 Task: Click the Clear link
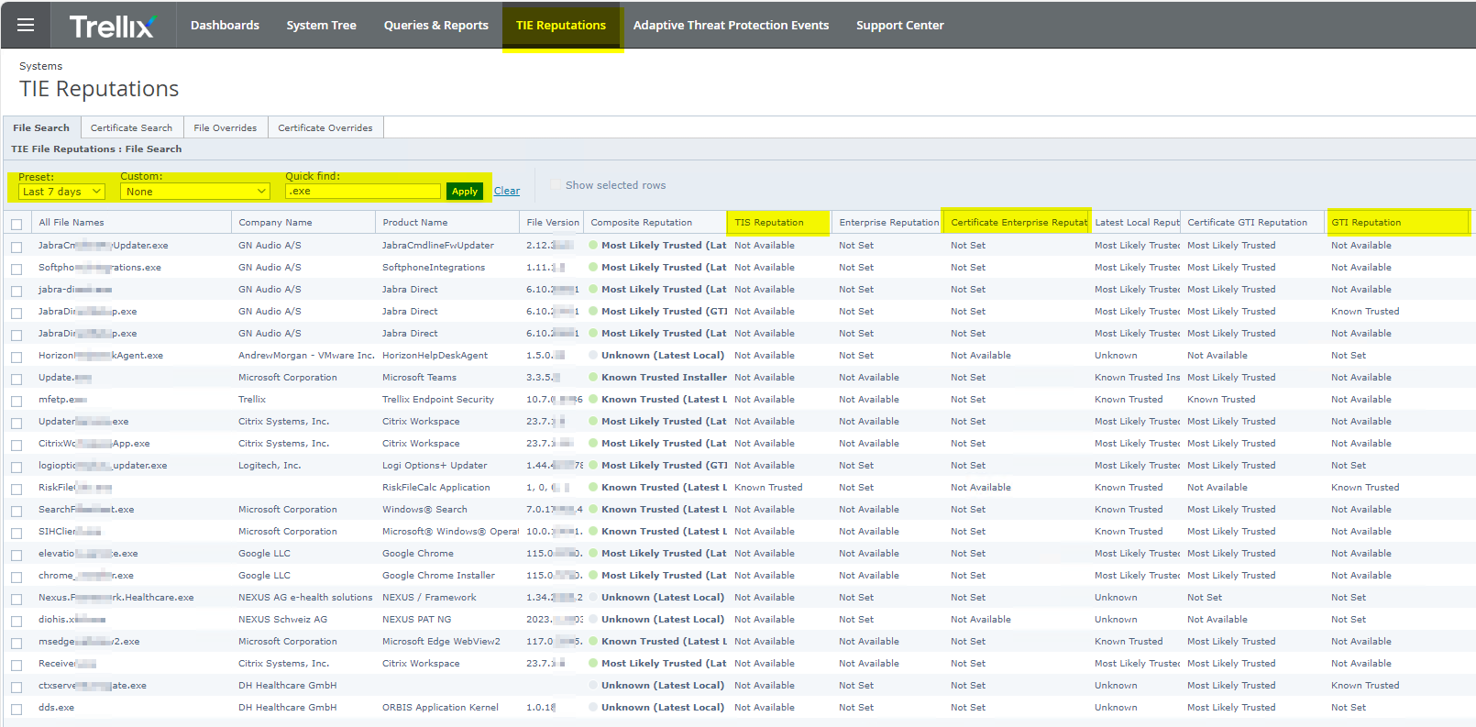pos(507,192)
